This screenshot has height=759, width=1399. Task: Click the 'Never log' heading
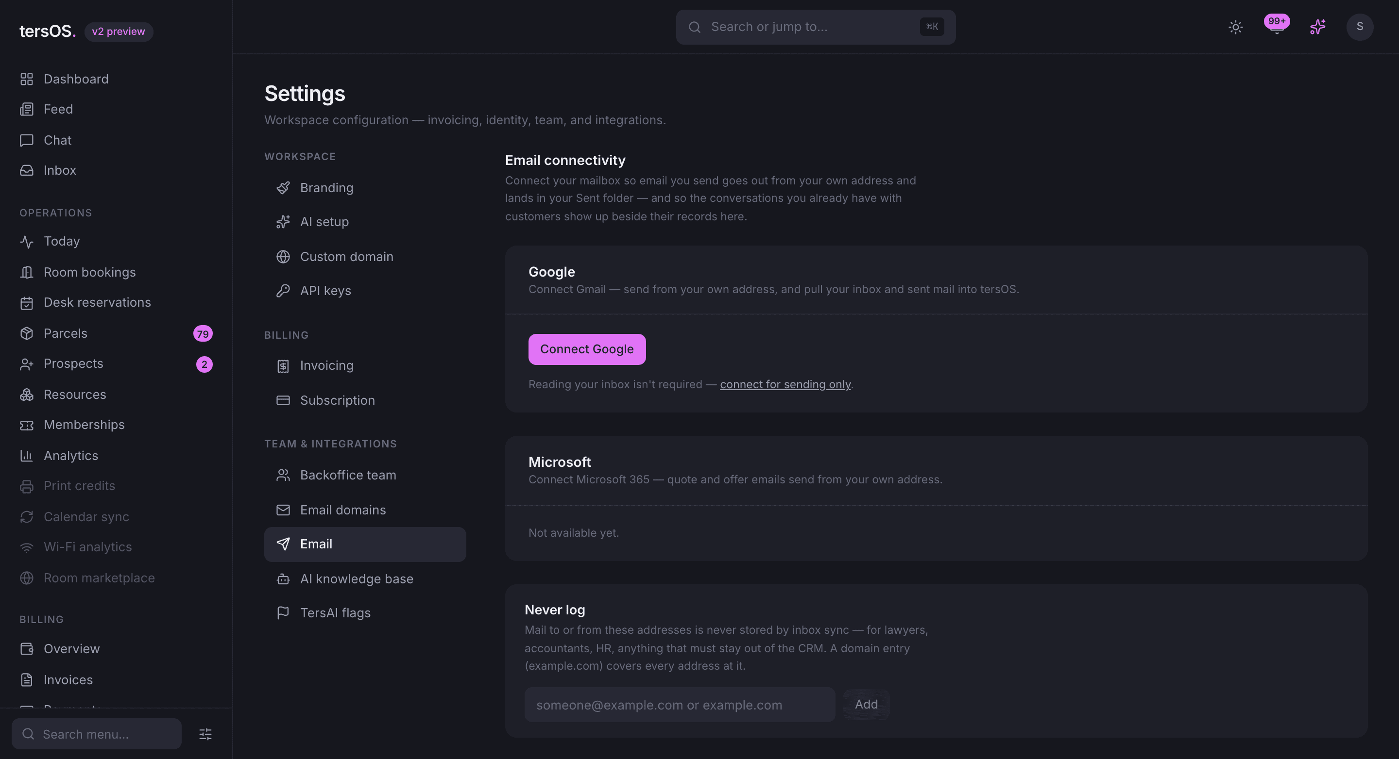pos(554,610)
